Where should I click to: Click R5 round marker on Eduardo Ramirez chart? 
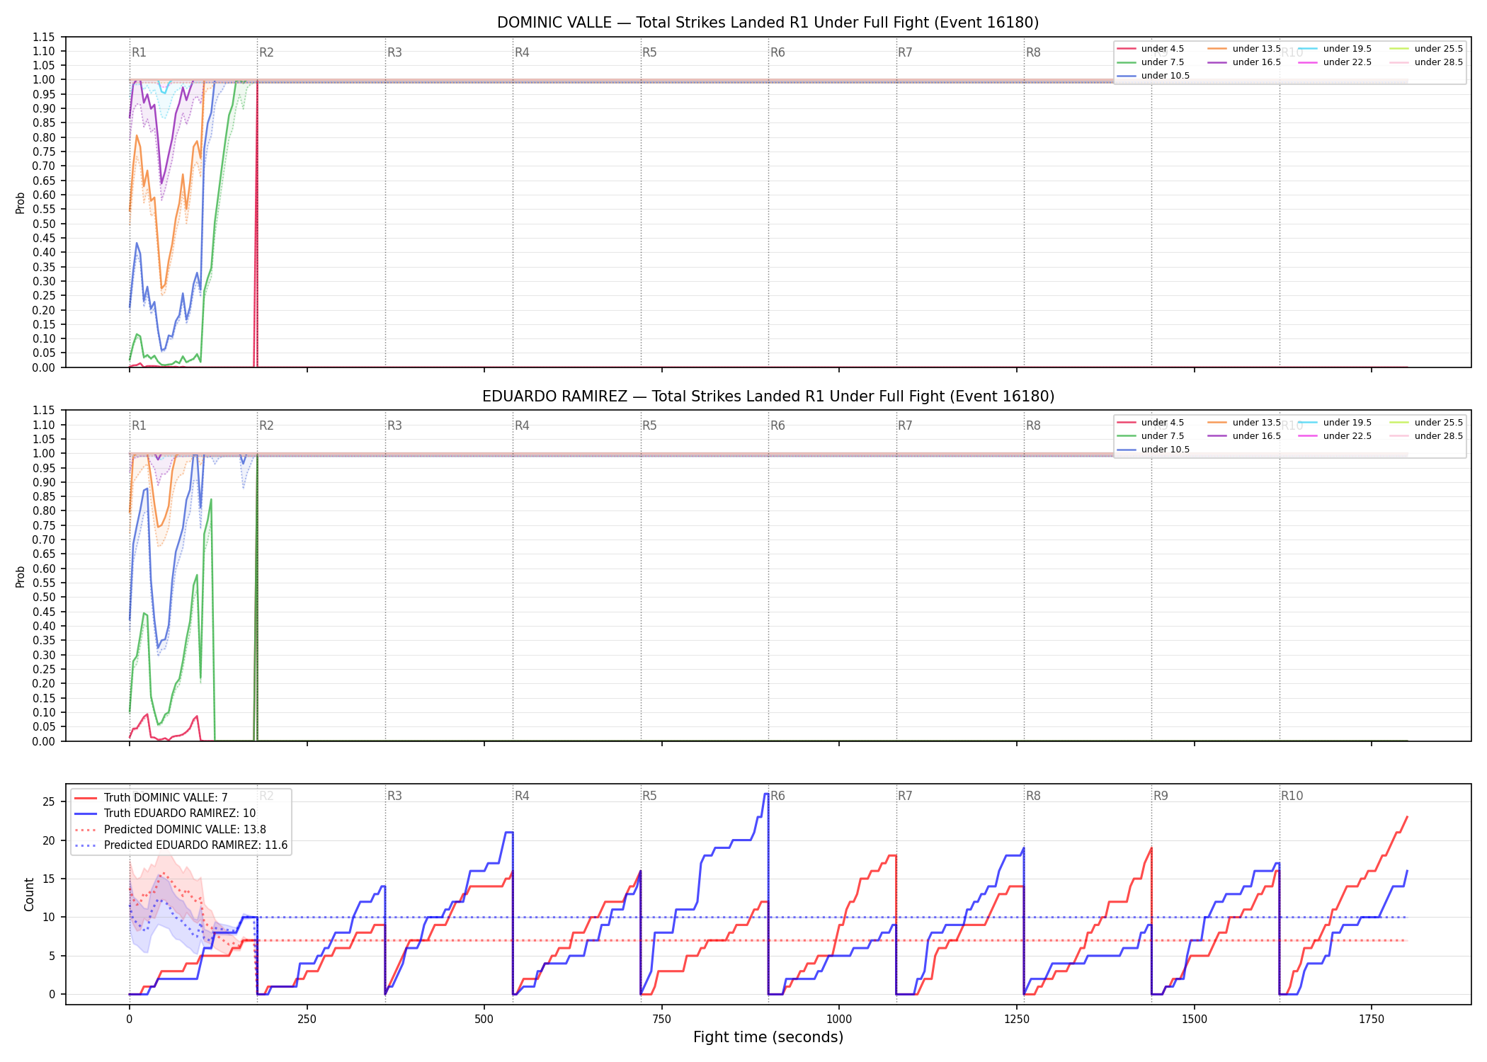649,426
